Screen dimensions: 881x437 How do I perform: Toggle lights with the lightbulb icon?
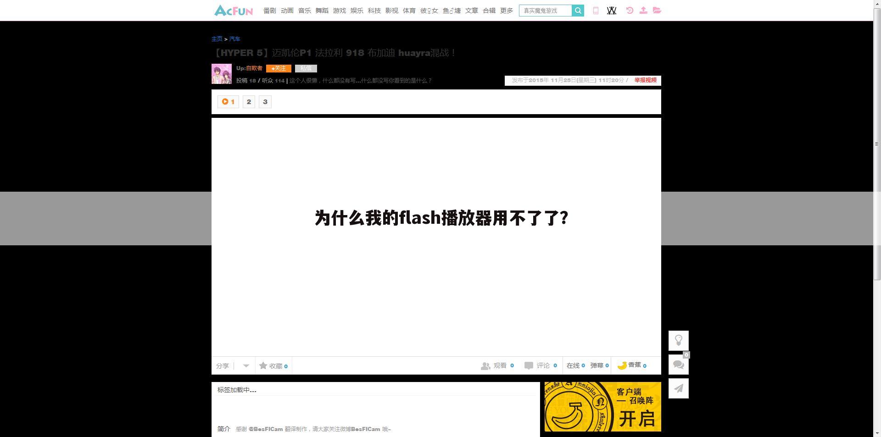tap(679, 341)
